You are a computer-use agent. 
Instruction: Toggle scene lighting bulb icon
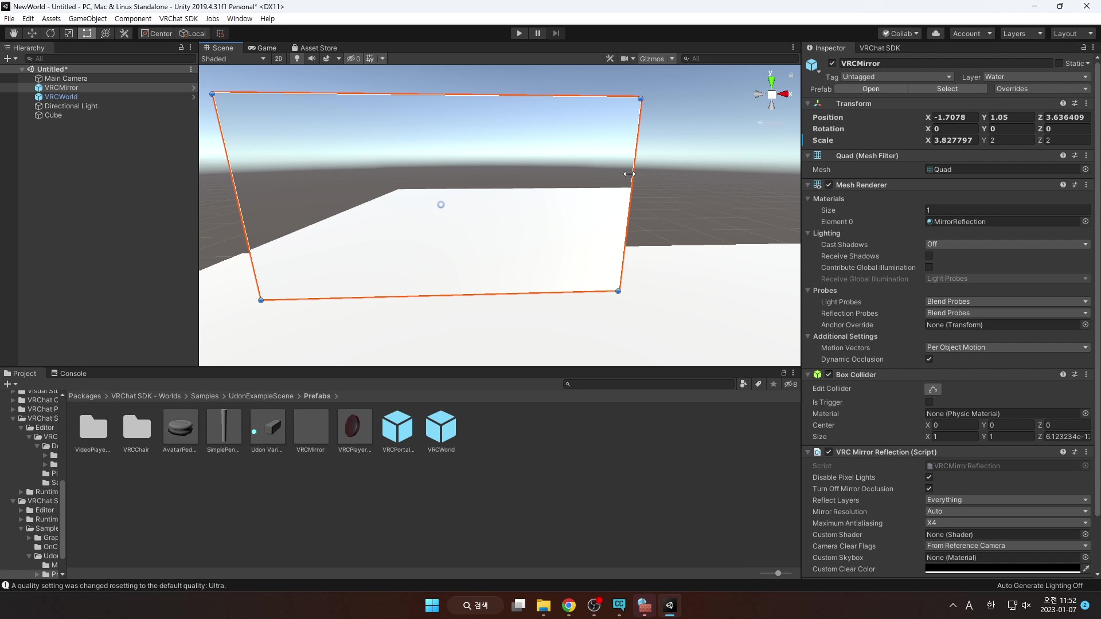296,58
